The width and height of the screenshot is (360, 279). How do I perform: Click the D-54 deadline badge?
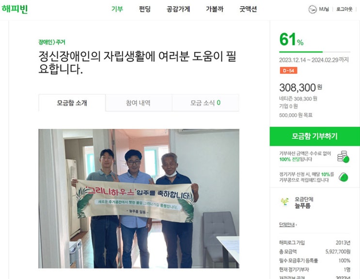288,70
